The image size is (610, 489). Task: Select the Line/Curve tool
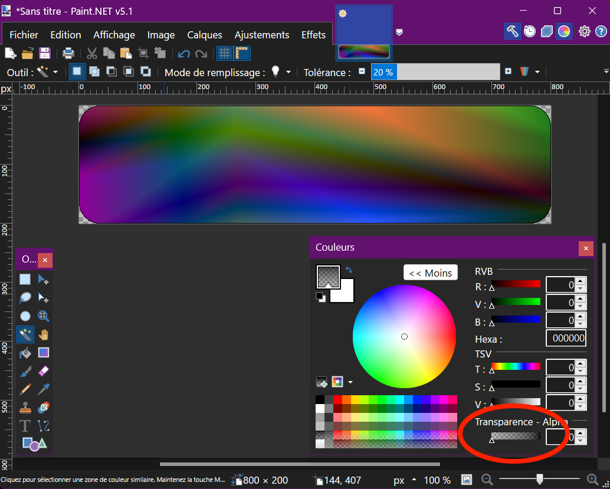43,426
